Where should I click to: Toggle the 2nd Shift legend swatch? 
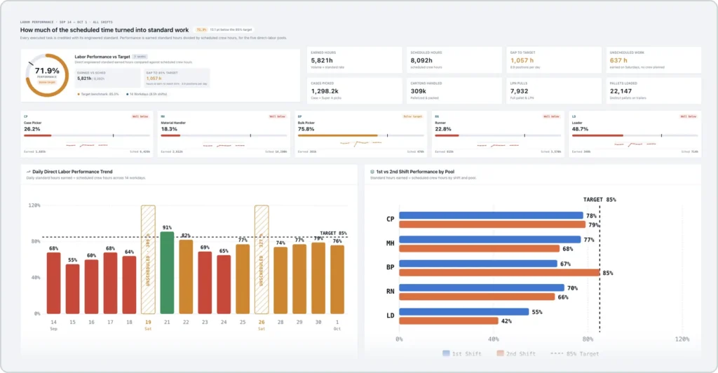pos(500,353)
